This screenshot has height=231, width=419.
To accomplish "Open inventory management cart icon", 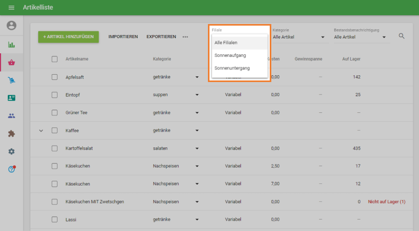I will (12, 80).
